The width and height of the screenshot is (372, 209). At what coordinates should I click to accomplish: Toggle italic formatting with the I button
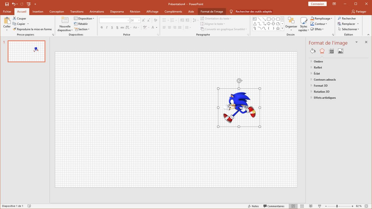click(107, 28)
